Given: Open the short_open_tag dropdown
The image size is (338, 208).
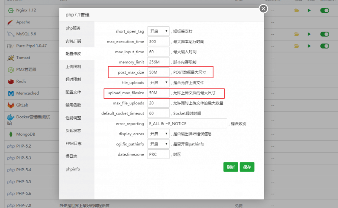Looking at the screenshot, I should coord(158,31).
